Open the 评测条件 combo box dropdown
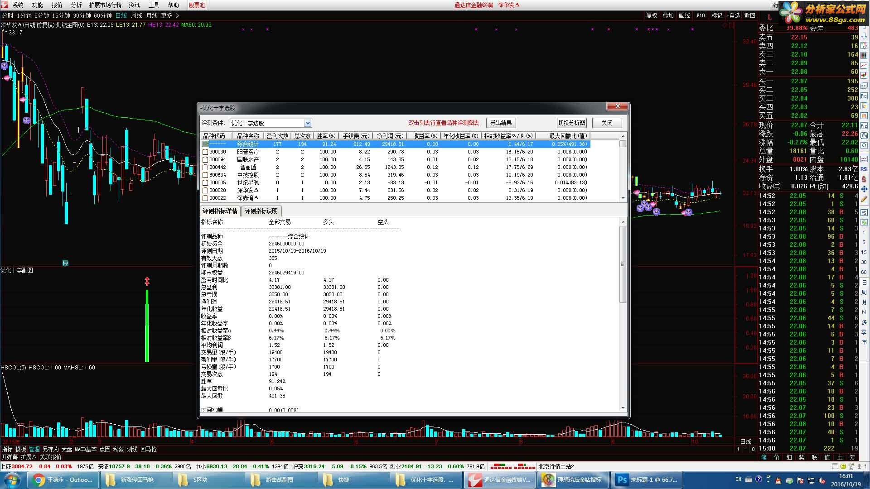 click(308, 123)
